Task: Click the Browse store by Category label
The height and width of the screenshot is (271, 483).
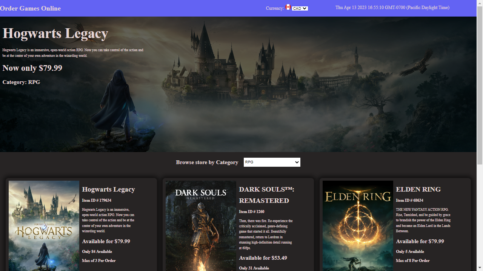Action: (207, 162)
